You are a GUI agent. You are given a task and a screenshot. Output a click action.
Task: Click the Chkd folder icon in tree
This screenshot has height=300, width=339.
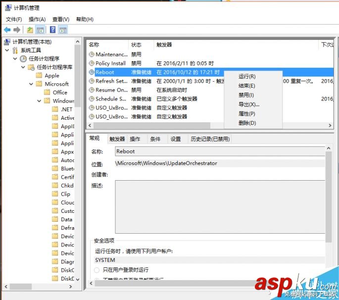pyautogui.click(x=55, y=186)
